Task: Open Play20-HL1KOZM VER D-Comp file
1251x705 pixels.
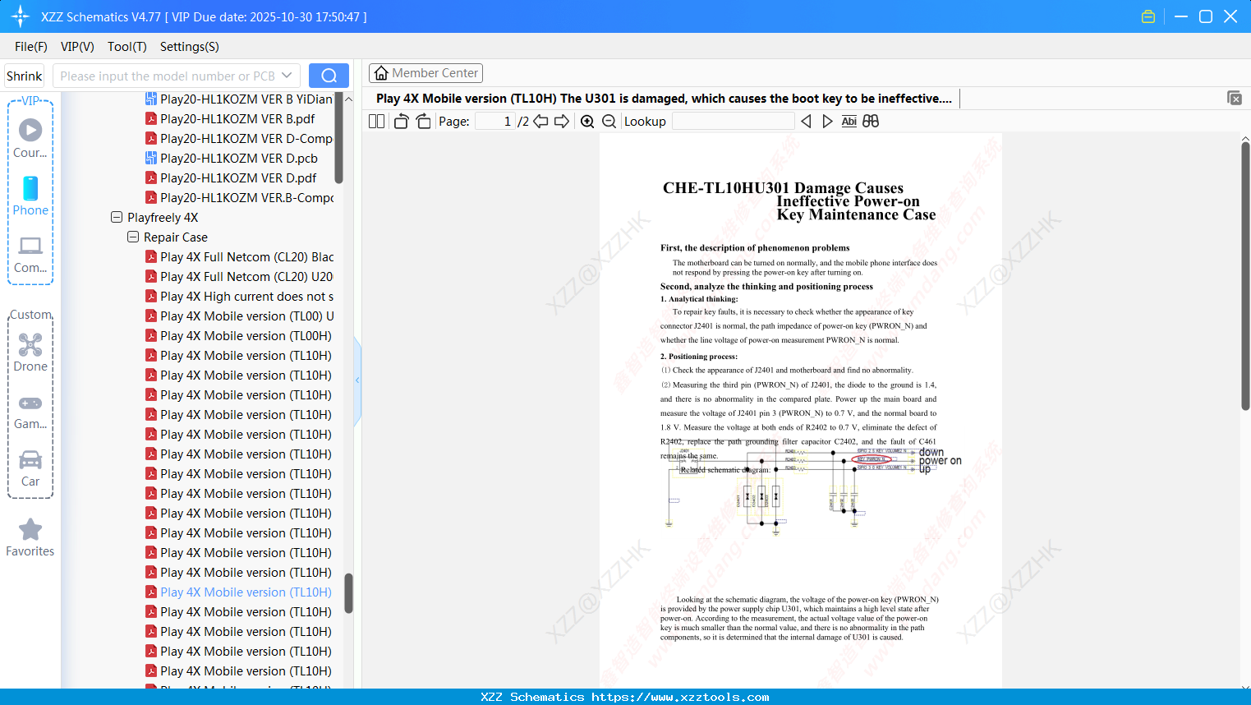Action: pyautogui.click(x=239, y=138)
